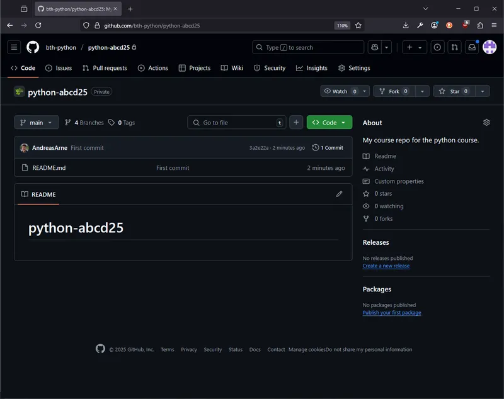Open the green Code dropdown
The image size is (504, 399).
329,122
